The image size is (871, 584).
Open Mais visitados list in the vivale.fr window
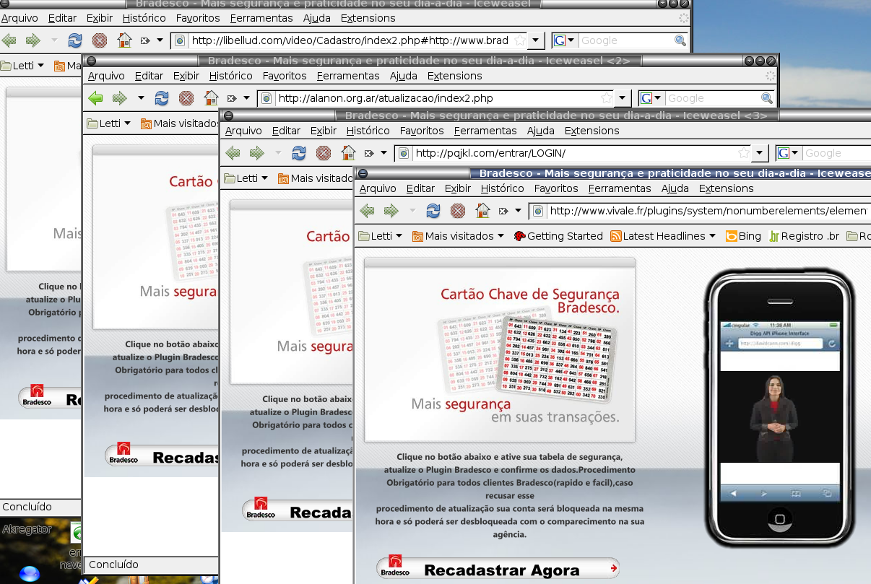pyautogui.click(x=458, y=236)
